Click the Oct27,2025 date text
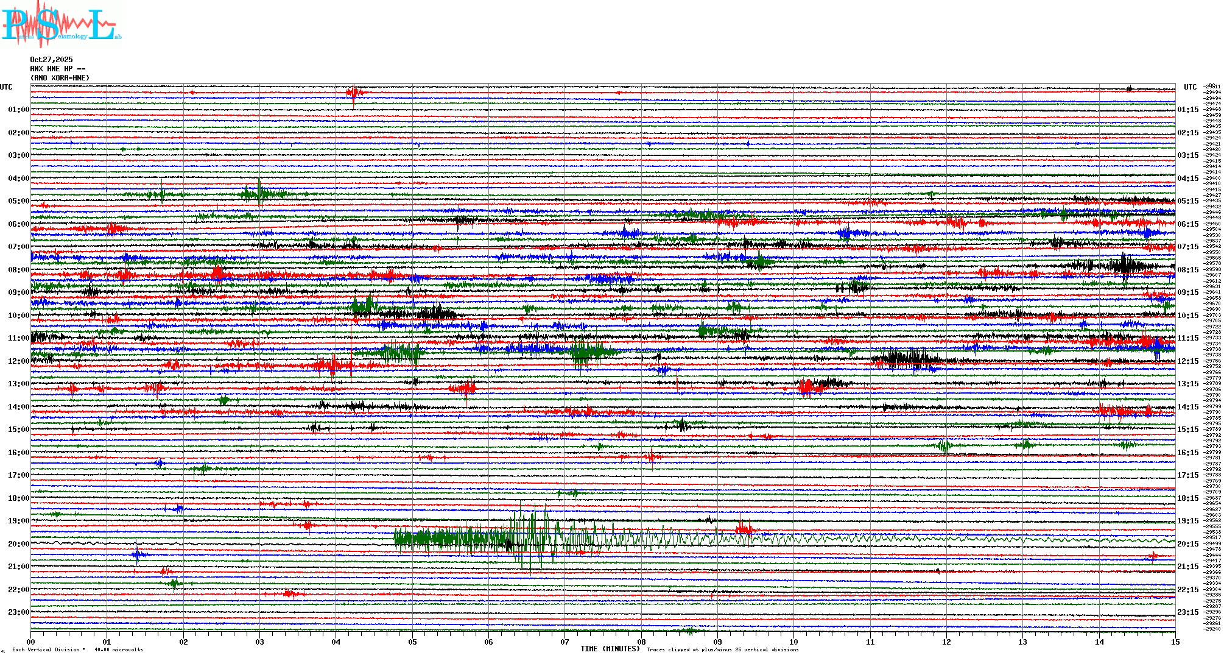Viewport: 1224px width, 658px height. click(51, 60)
